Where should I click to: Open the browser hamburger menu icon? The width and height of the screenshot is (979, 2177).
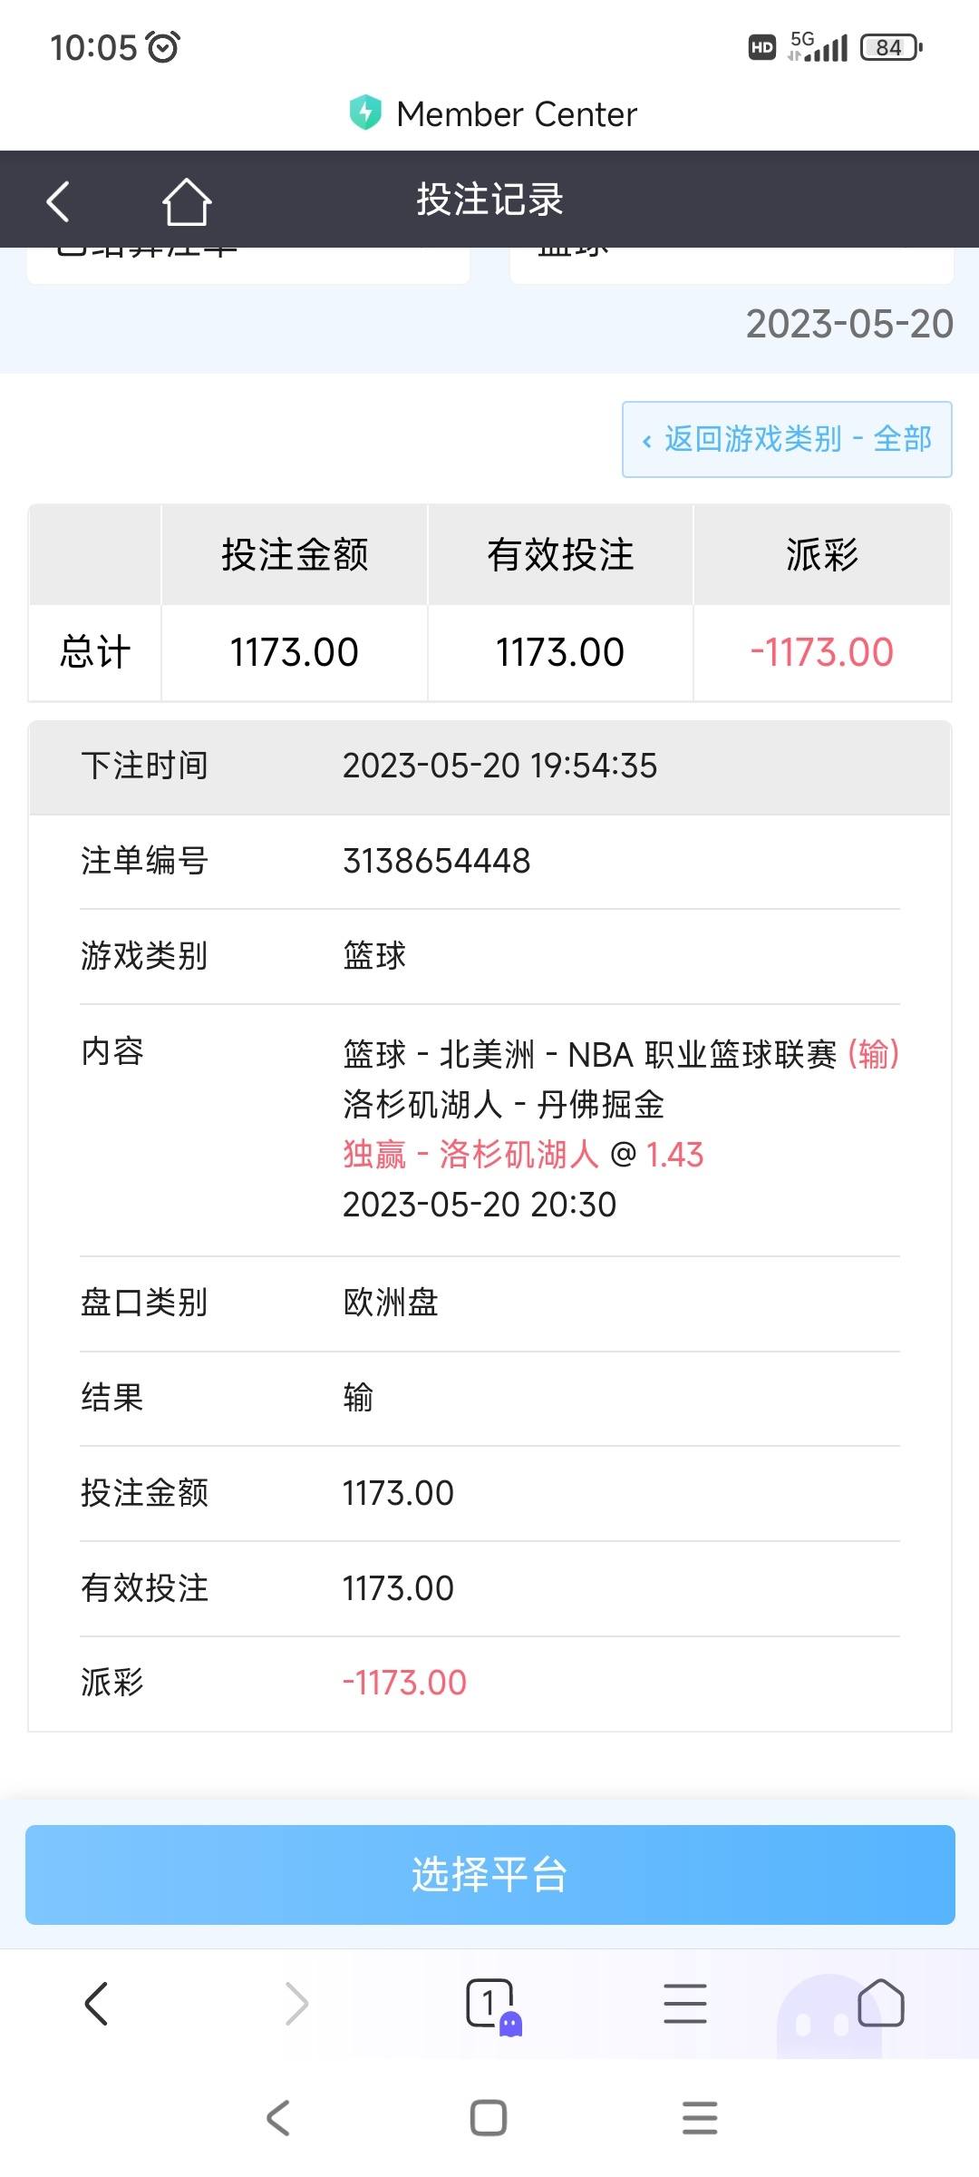(685, 2003)
